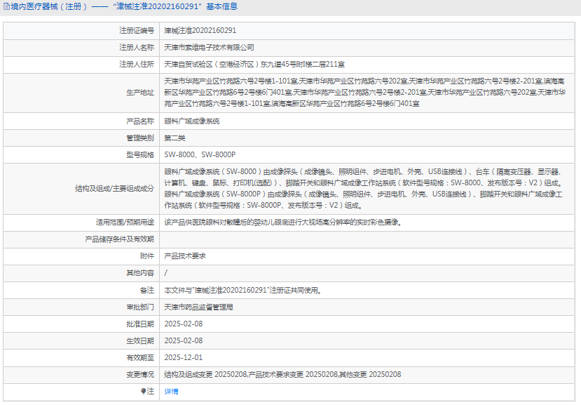Image resolution: width=581 pixels, height=405 pixels.
Task: Select "眼科广域成像系统" in the 产品名称 row
Action: [x=192, y=121]
